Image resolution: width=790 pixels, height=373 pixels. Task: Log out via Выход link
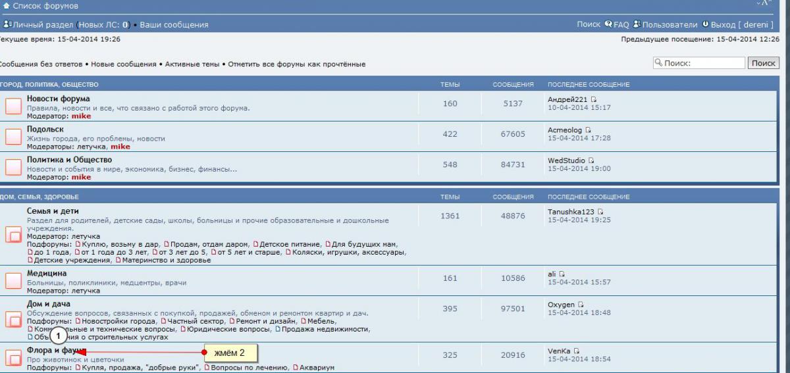click(723, 24)
